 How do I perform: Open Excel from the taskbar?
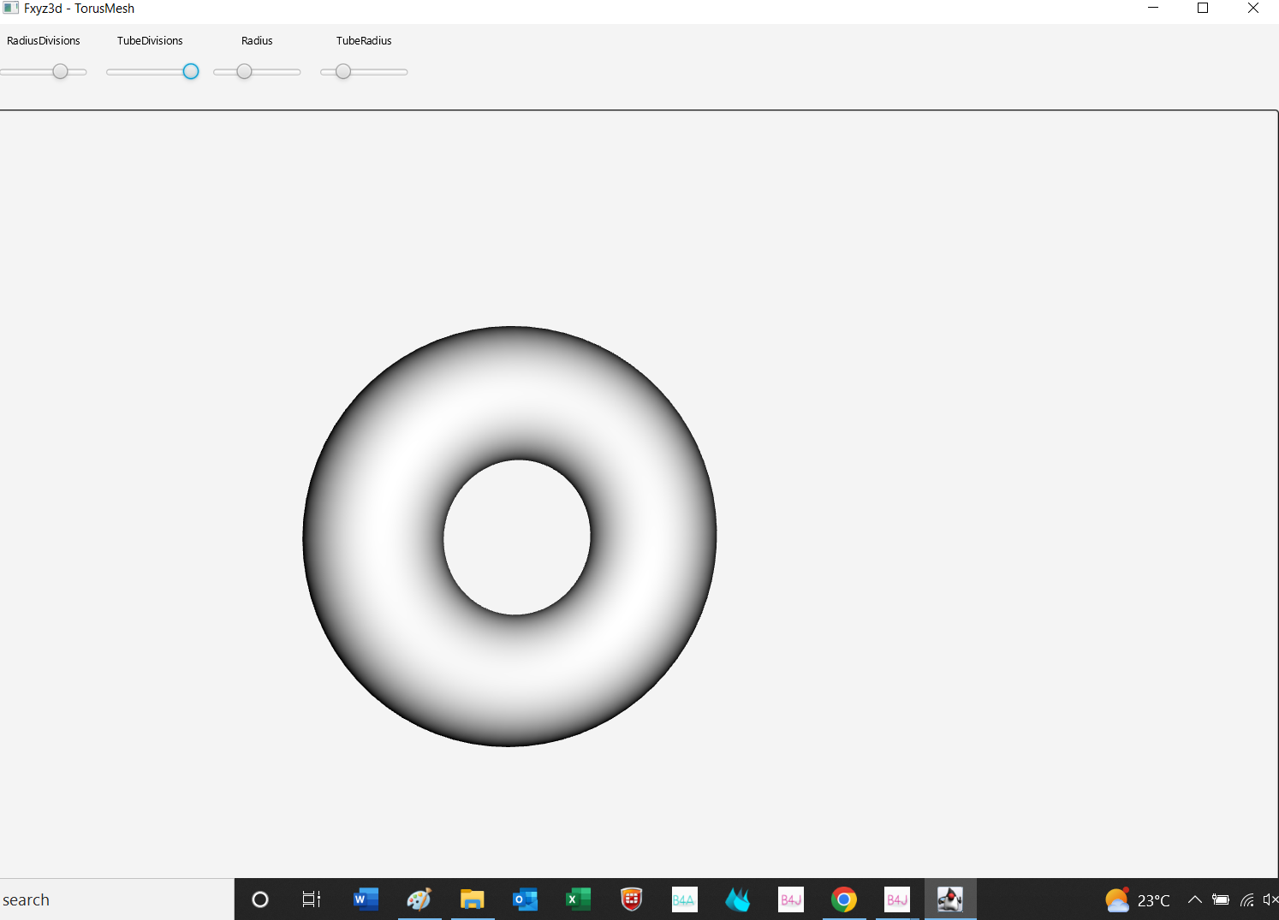coord(578,899)
